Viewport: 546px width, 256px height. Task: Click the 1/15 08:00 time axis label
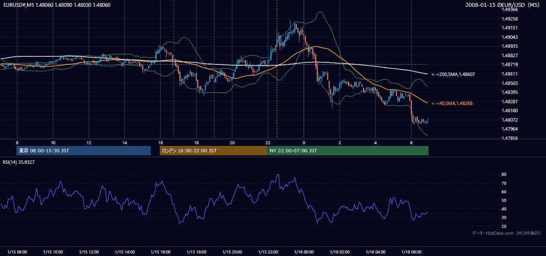[17, 252]
